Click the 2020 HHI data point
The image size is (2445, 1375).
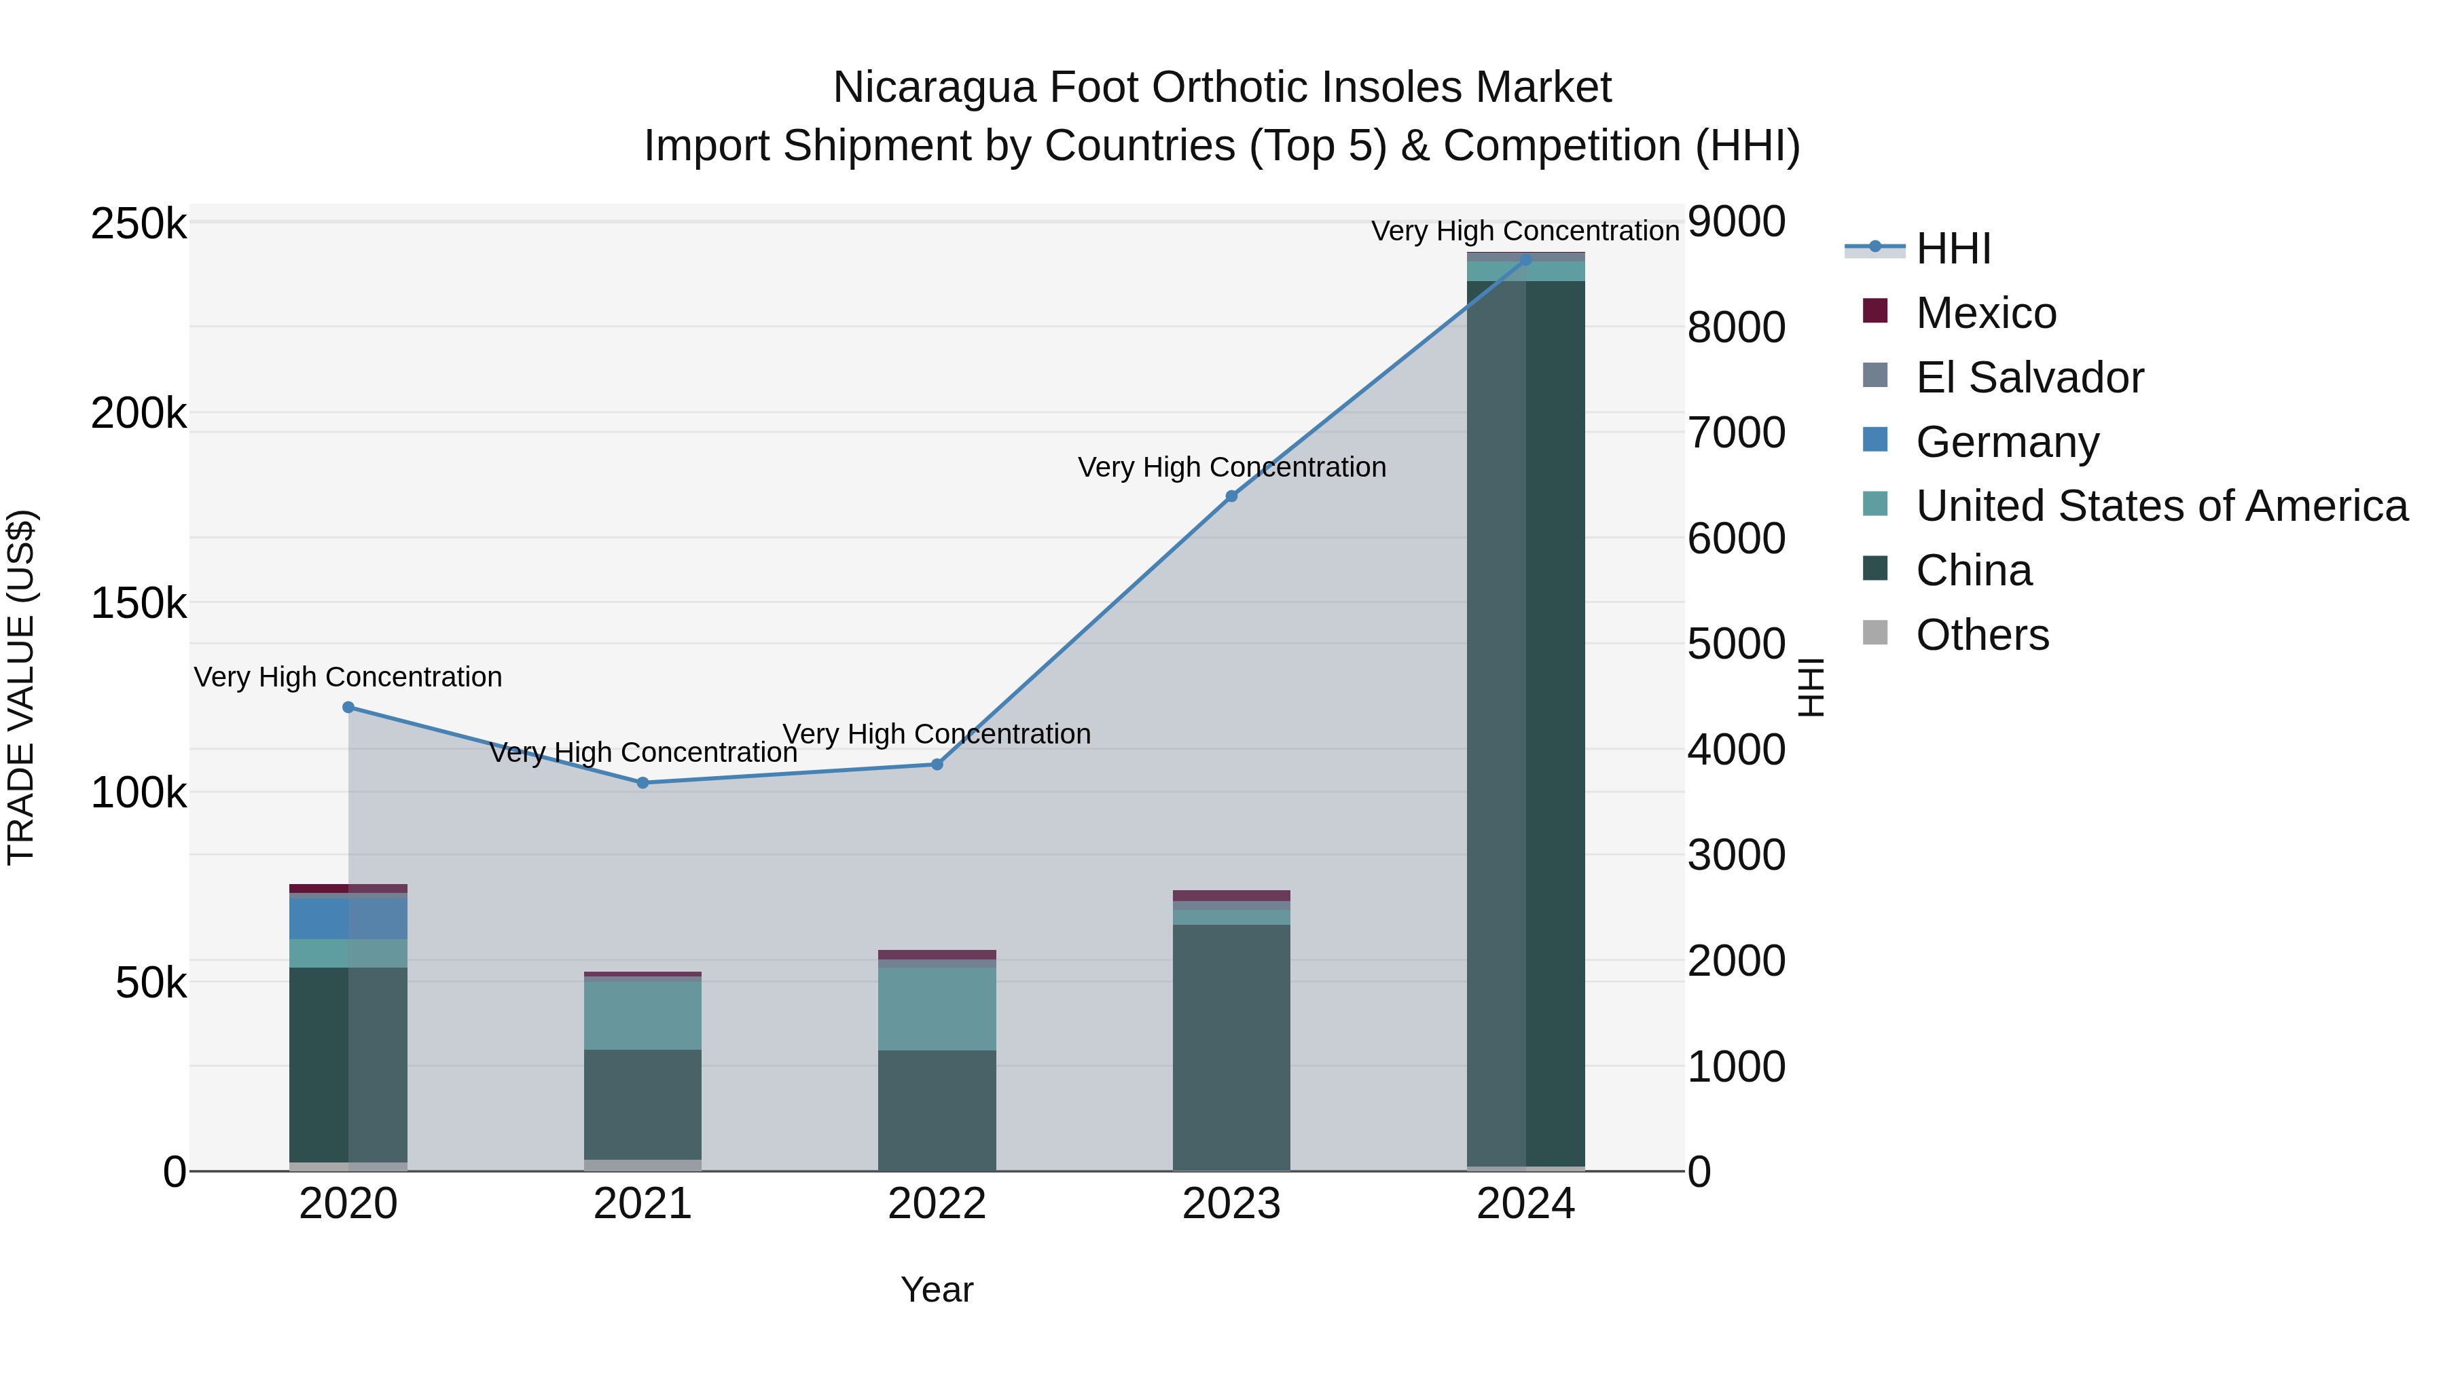[x=348, y=707]
